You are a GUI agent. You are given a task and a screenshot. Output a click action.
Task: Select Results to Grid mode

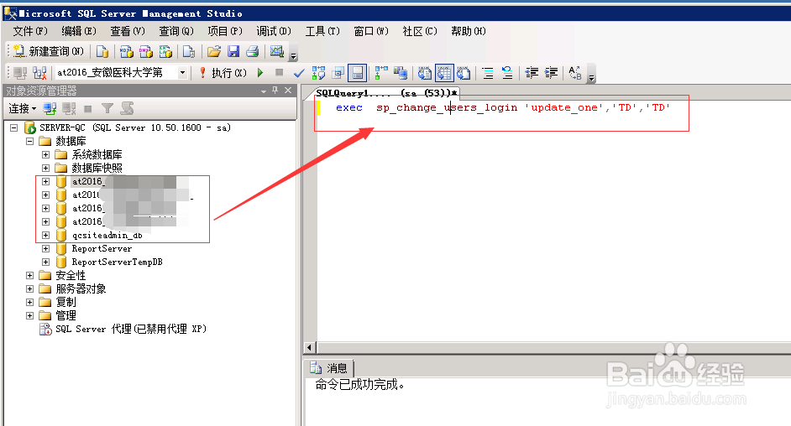tap(444, 73)
